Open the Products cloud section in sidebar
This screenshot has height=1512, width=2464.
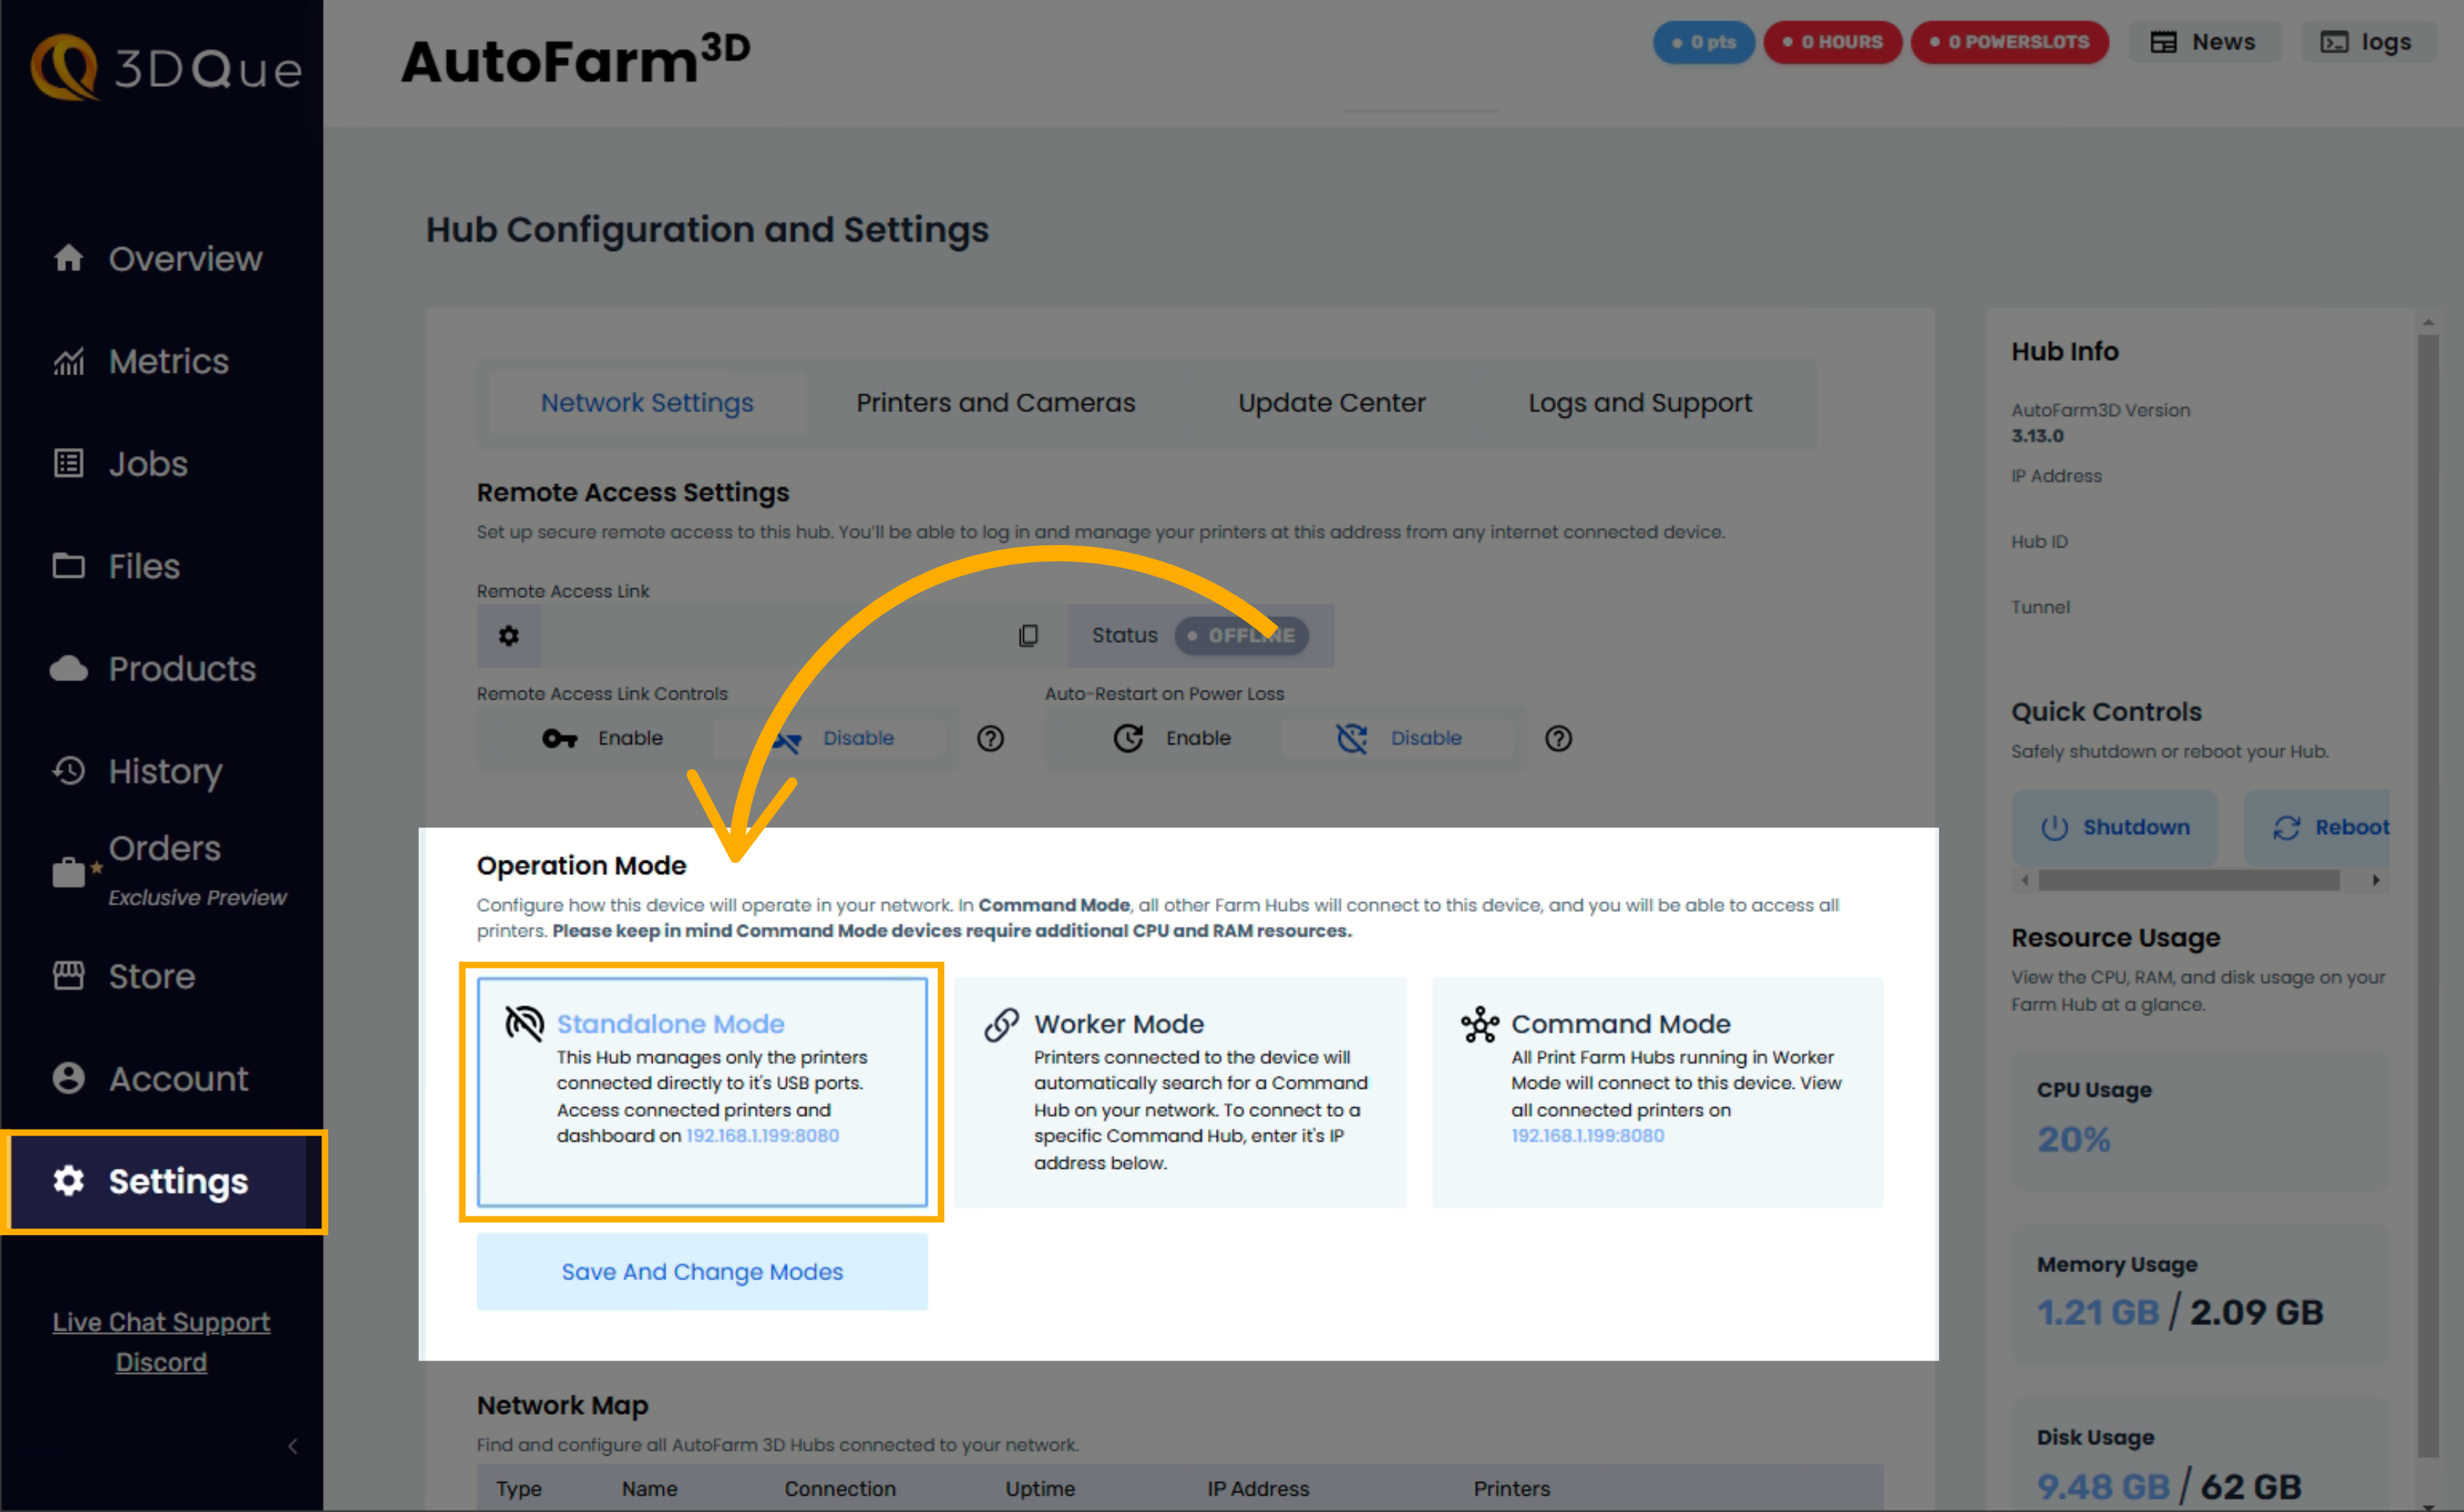pos(180,668)
